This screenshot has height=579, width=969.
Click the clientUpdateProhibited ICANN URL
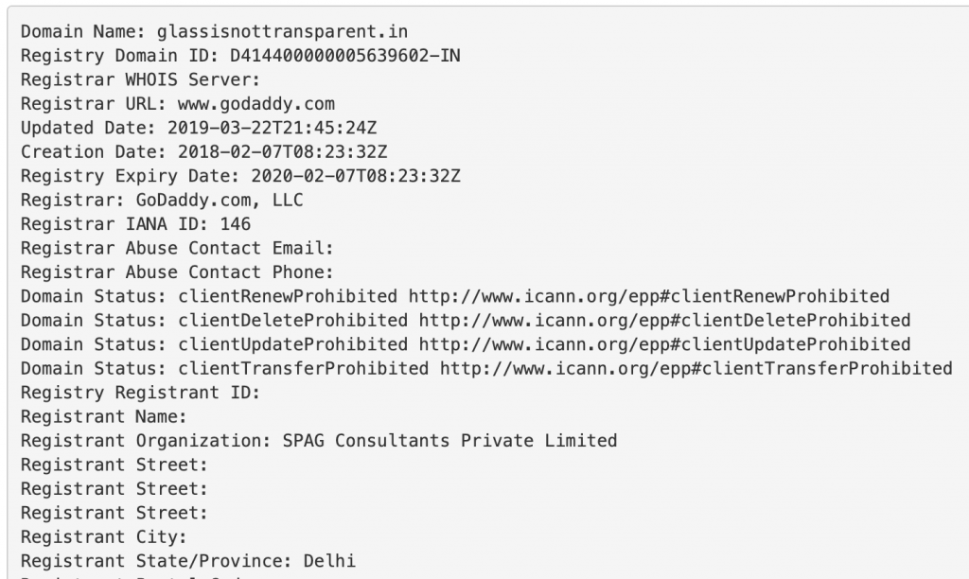coord(664,344)
